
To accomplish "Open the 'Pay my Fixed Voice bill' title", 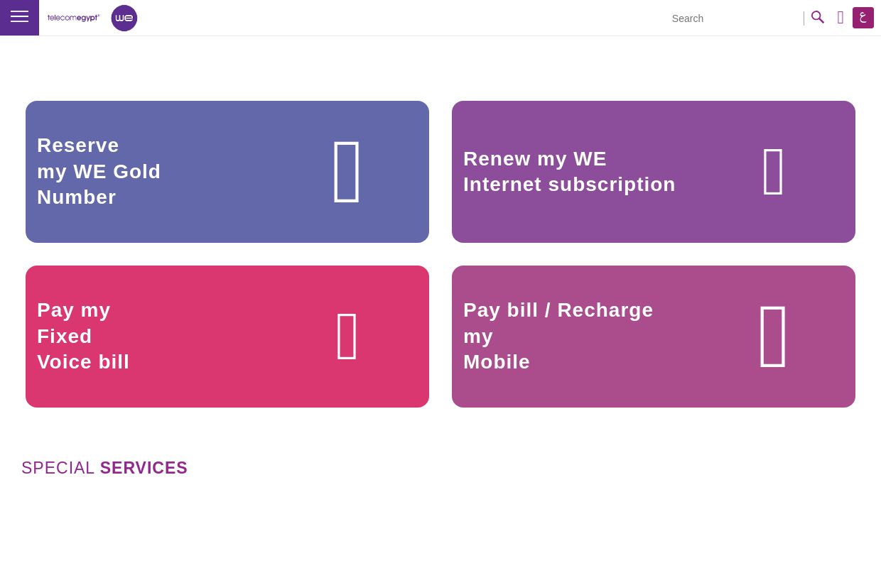I will 83,336.
